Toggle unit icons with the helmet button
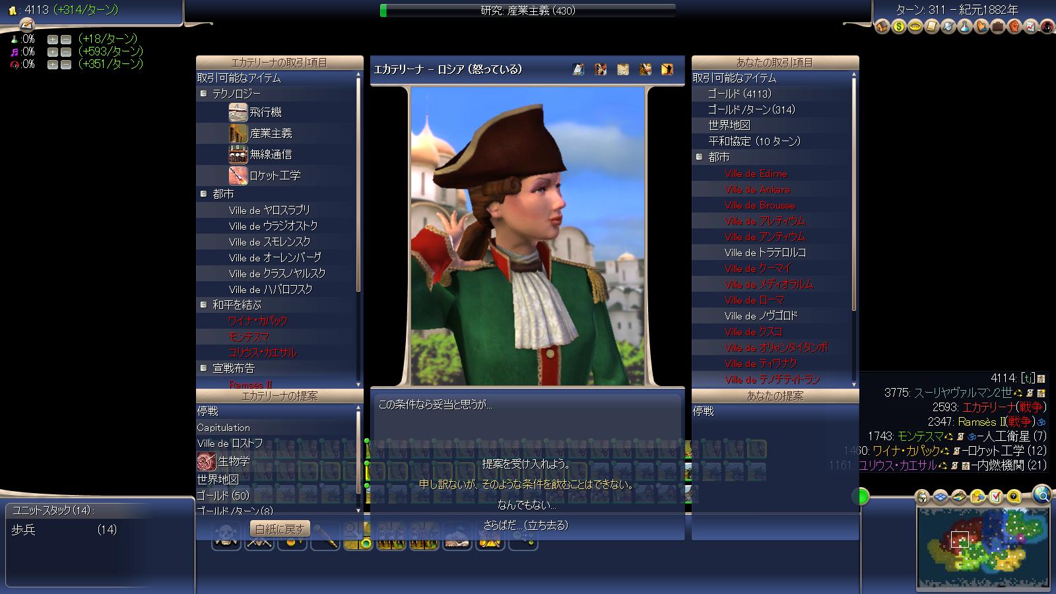 pos(923,496)
